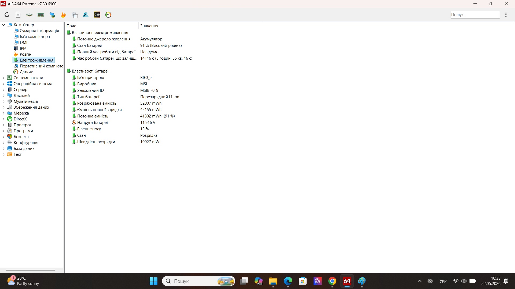
Task: Select the Рівень зносу row
Action: (x=89, y=129)
